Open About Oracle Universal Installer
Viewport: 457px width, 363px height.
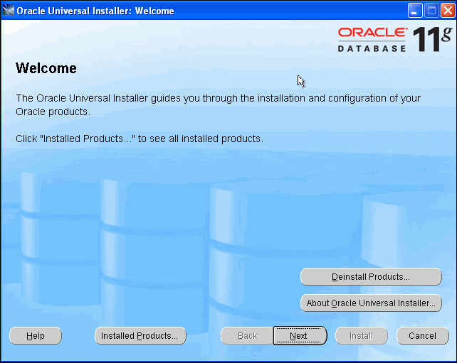(x=371, y=303)
